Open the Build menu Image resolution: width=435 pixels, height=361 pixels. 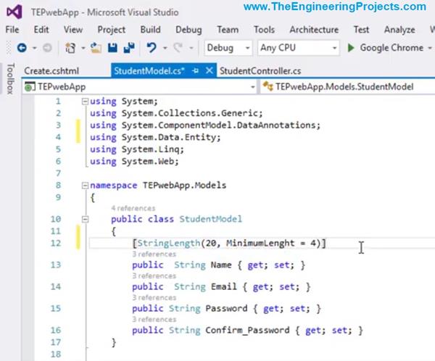[x=150, y=30]
